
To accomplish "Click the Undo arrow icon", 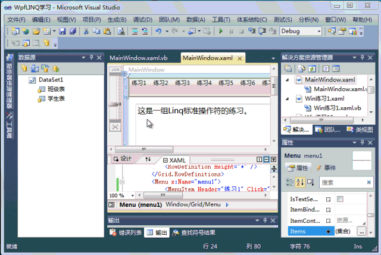I will point(158,31).
